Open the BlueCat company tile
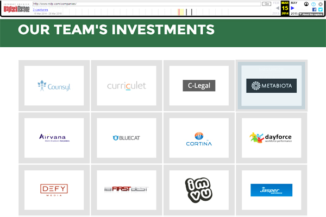The image size is (326, 217). point(126,138)
